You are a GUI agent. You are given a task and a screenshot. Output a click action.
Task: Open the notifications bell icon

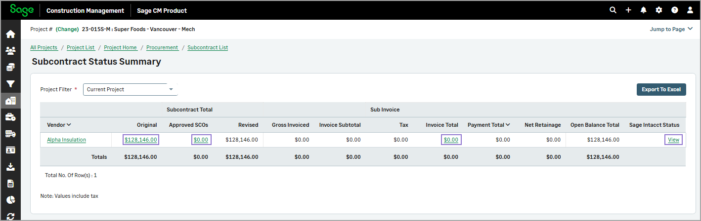click(644, 10)
